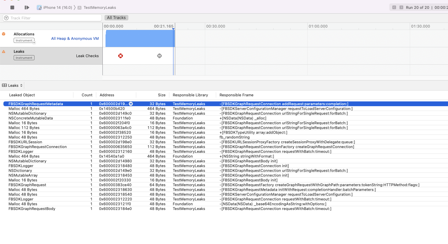Select the FBSDKGraphRequestConnection row
Image resolution: width=448 pixels, height=244 pixels.
(x=225, y=147)
